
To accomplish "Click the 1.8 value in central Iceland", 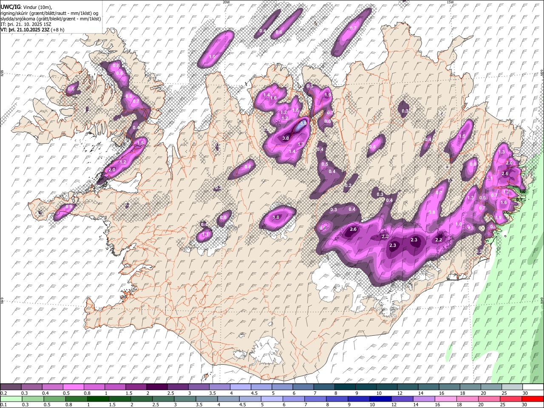I will click(x=276, y=217).
